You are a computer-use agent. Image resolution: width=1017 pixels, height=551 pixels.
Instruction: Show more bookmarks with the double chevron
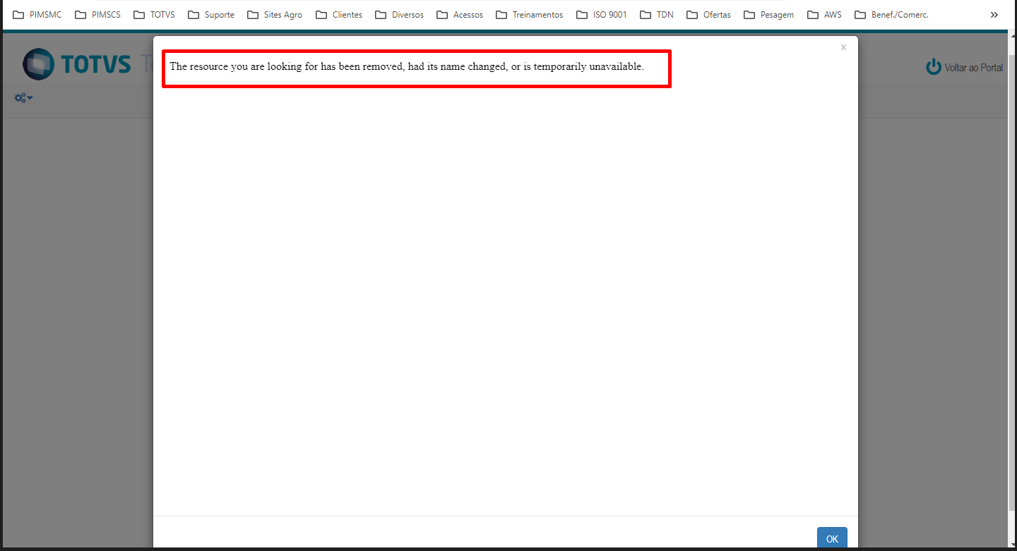pyautogui.click(x=994, y=15)
